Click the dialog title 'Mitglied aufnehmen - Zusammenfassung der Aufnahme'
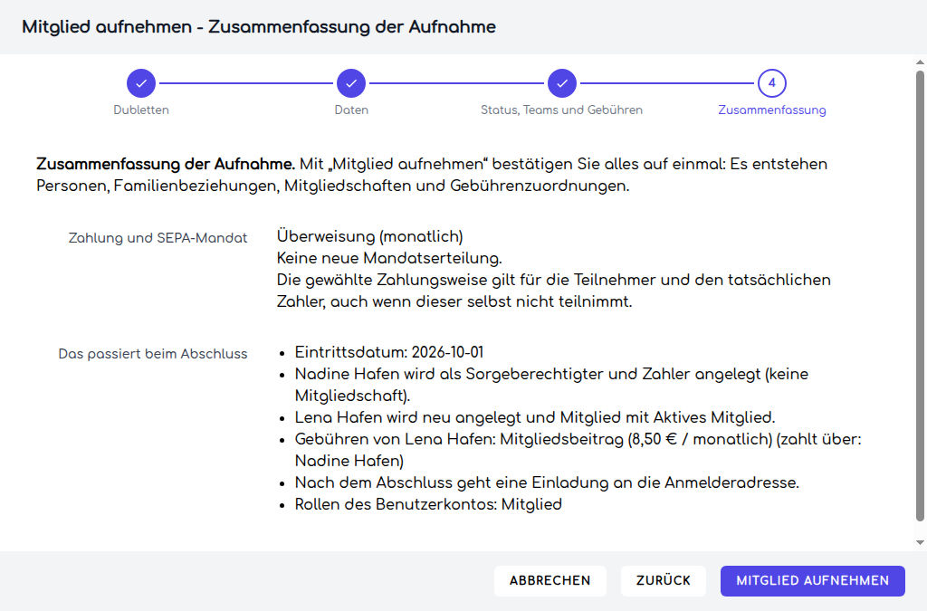Image resolution: width=927 pixels, height=611 pixels. tap(259, 27)
